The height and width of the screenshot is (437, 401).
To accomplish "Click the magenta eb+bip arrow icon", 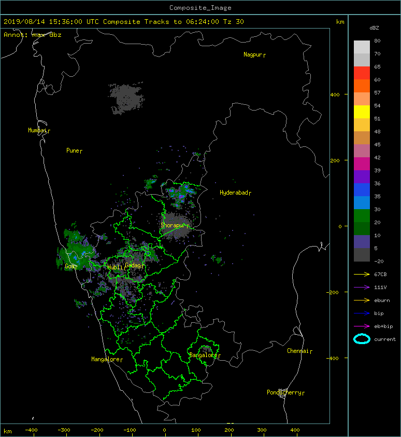I will 362,326.
